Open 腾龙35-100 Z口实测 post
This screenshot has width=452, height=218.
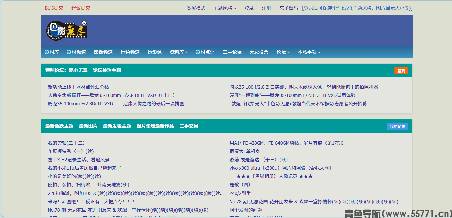(304, 87)
